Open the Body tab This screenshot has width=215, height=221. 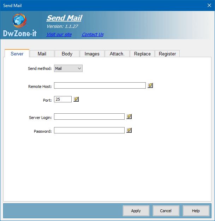tap(67, 54)
